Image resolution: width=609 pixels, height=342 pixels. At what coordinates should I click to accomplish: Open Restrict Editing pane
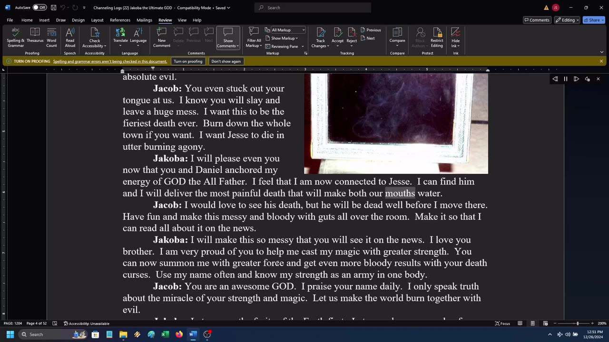pos(437,38)
